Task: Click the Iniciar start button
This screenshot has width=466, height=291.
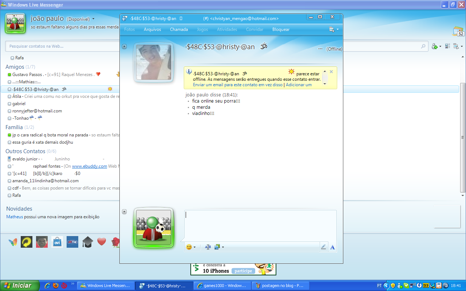Action: [20, 286]
